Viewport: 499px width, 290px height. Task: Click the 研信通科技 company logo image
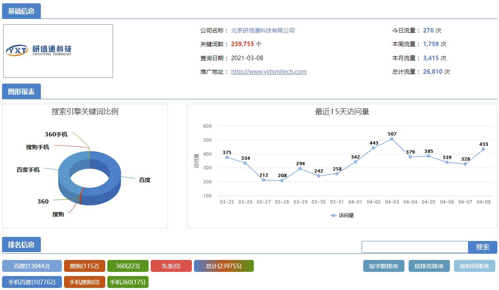[58, 51]
